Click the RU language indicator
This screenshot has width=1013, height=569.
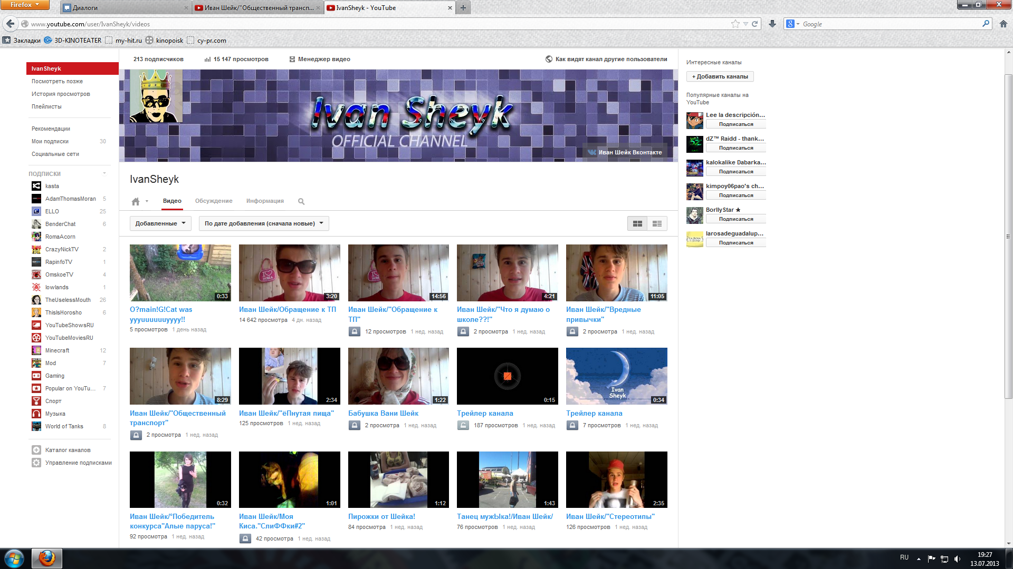pos(904,557)
